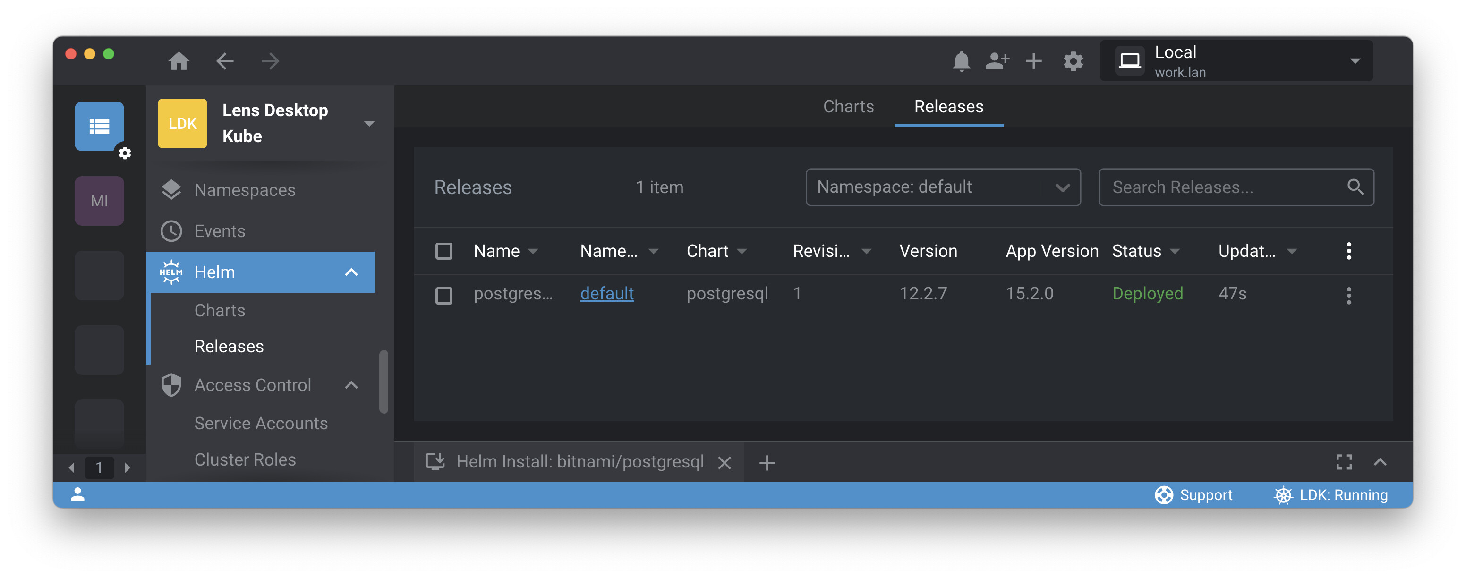
Task: Open preferences via the gear icon
Action: pyautogui.click(x=1073, y=61)
